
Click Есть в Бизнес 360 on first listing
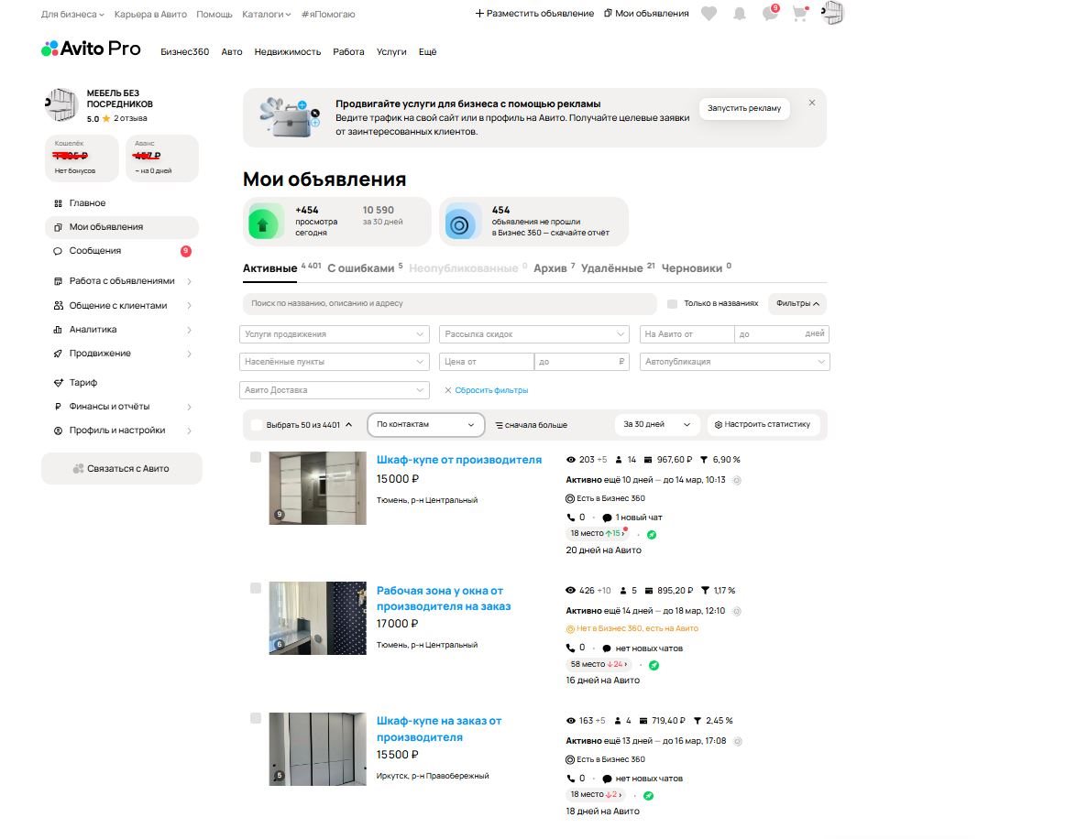[606, 498]
